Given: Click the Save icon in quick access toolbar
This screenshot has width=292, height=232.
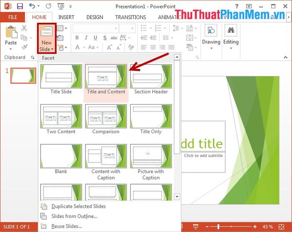Looking at the screenshot, I should pos(20,6).
